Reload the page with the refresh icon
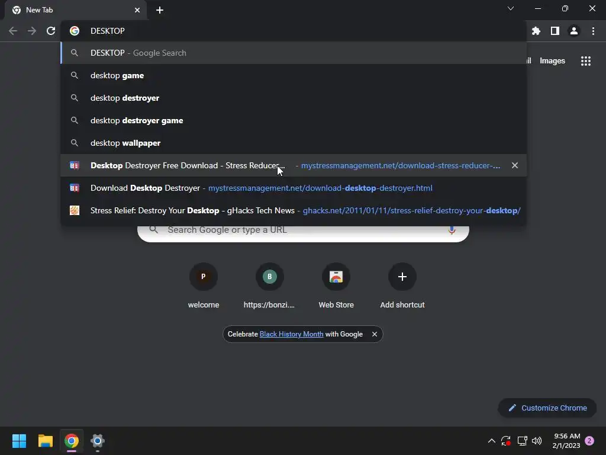 point(51,31)
